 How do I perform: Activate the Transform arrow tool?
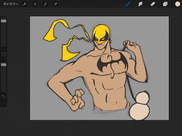tap(55, 4)
